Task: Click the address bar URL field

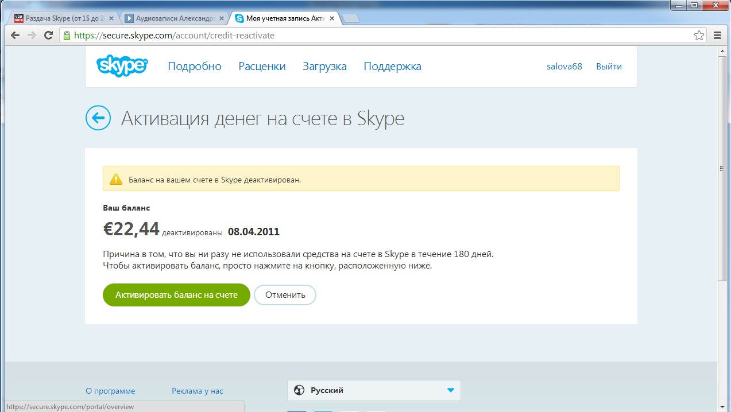Action: pos(382,36)
